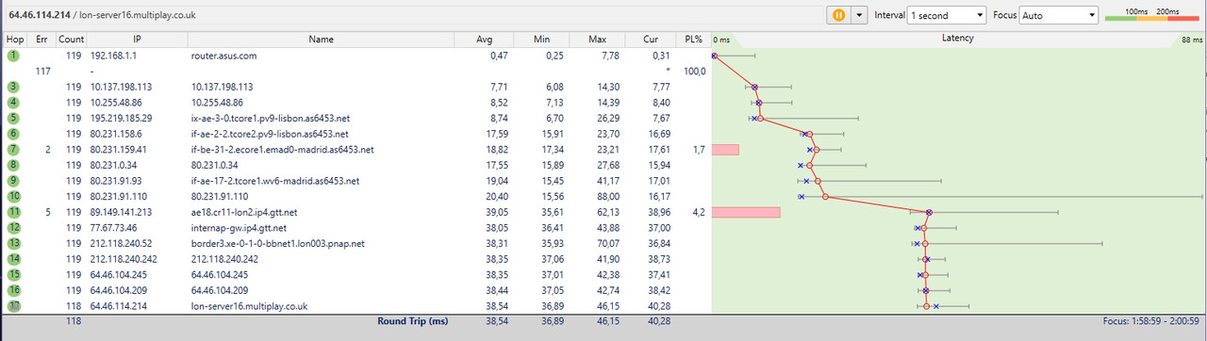This screenshot has width=1207, height=341.
Task: Sort by the Hop column header
Action: [x=15, y=40]
